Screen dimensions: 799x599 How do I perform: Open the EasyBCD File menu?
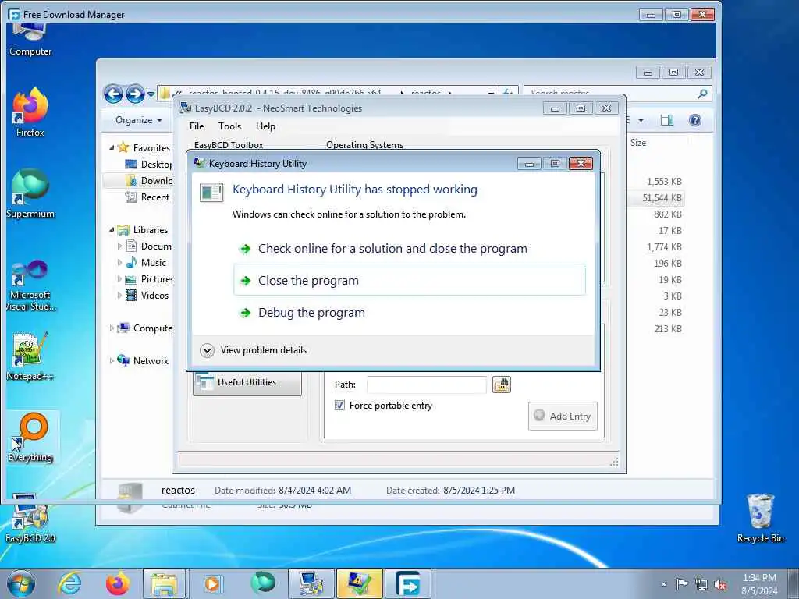[x=197, y=126]
